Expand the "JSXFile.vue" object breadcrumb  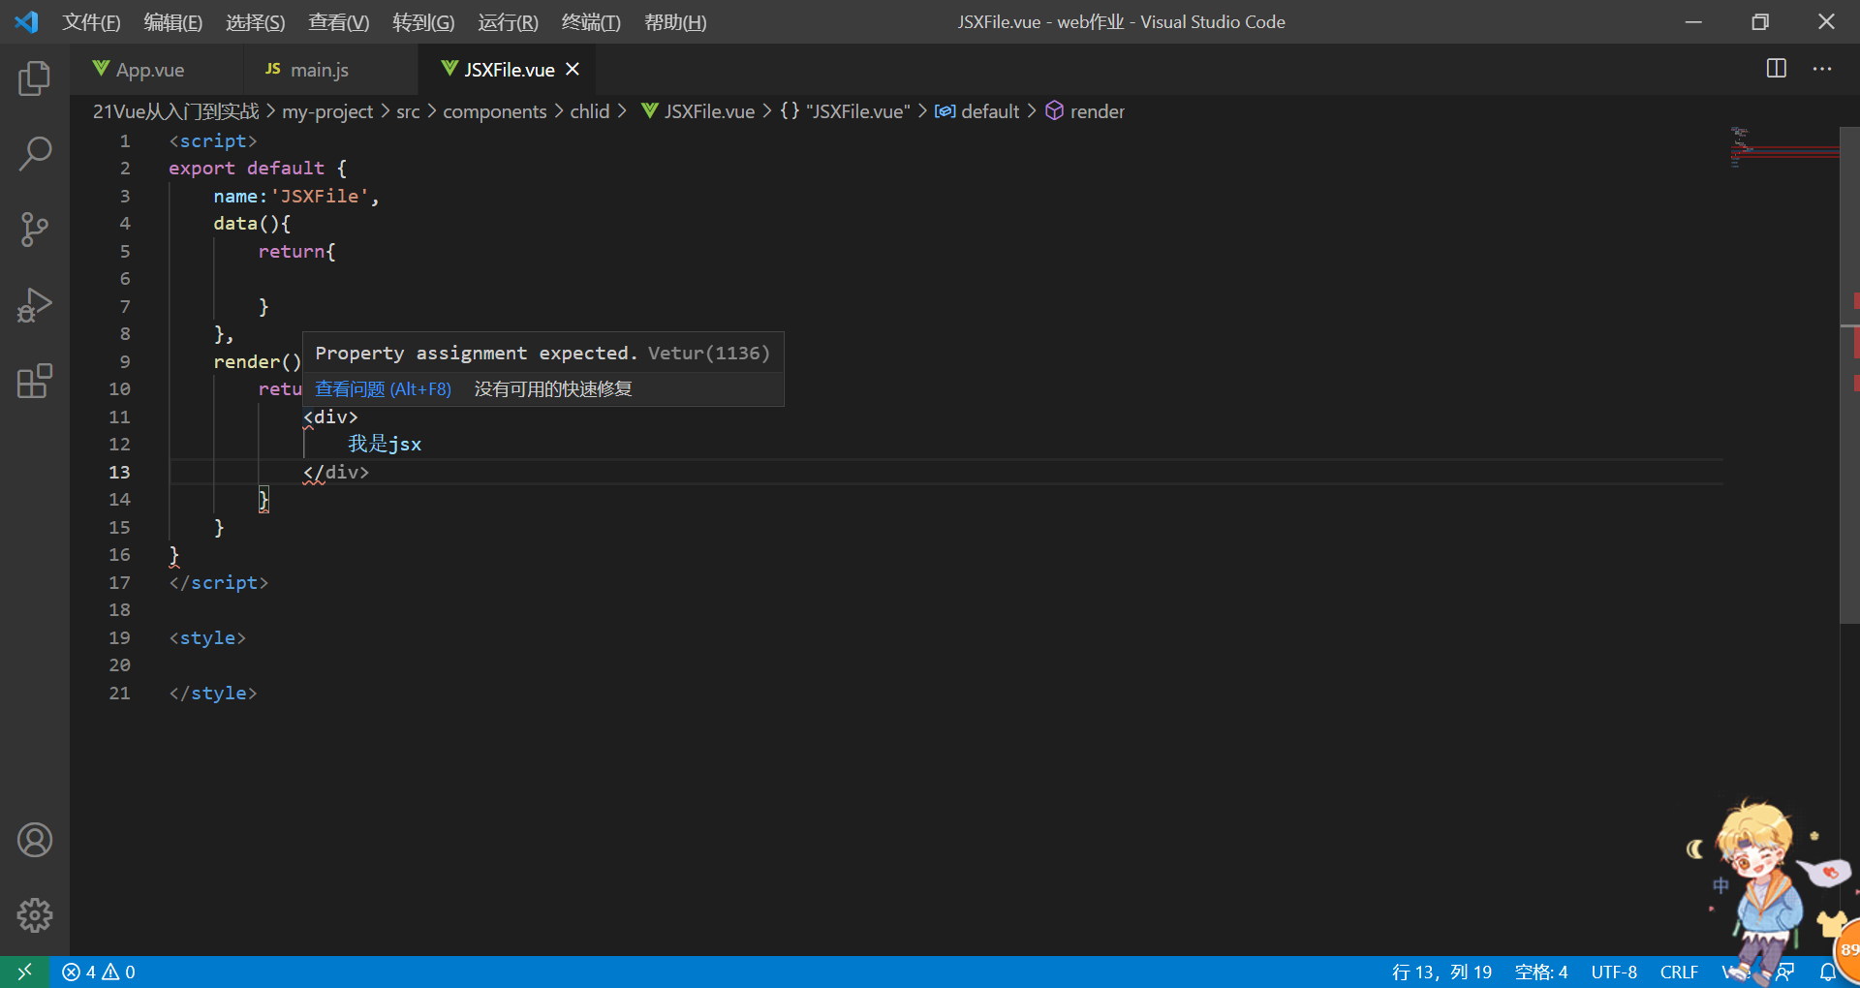pyautogui.click(x=846, y=111)
